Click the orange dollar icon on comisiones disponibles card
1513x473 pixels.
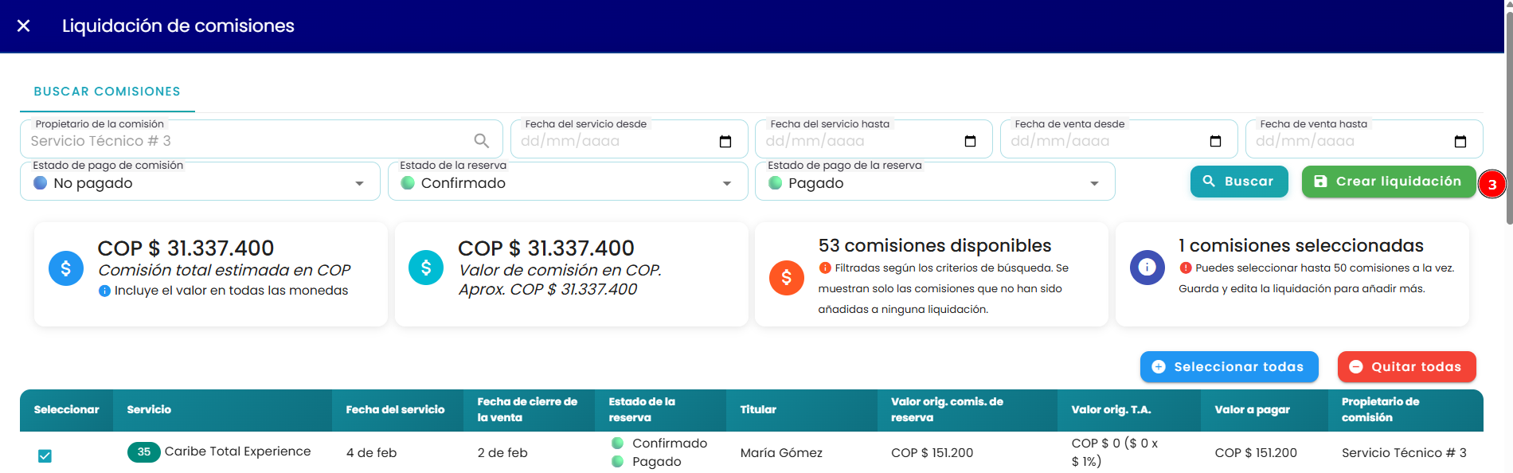click(x=787, y=278)
